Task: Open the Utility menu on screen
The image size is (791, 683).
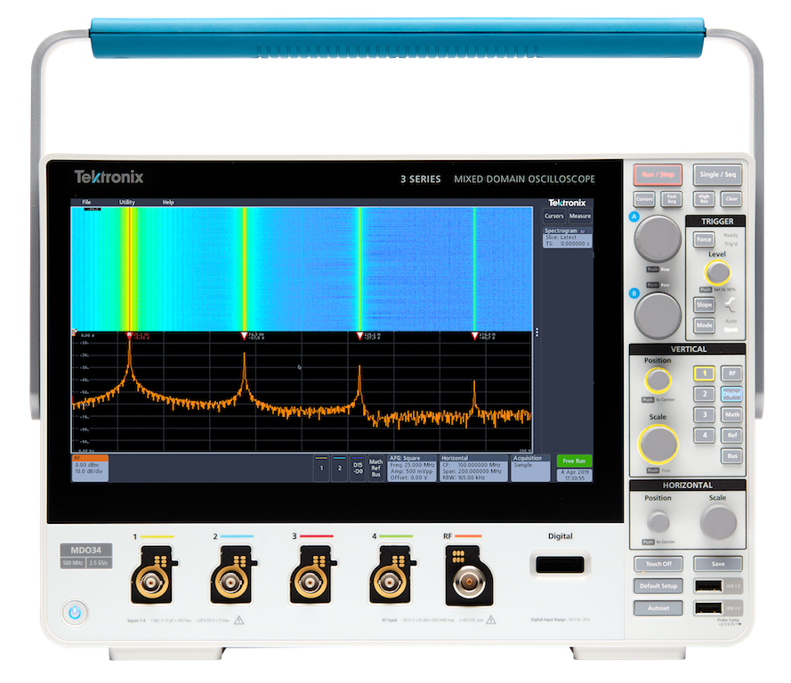Action: 127,202
